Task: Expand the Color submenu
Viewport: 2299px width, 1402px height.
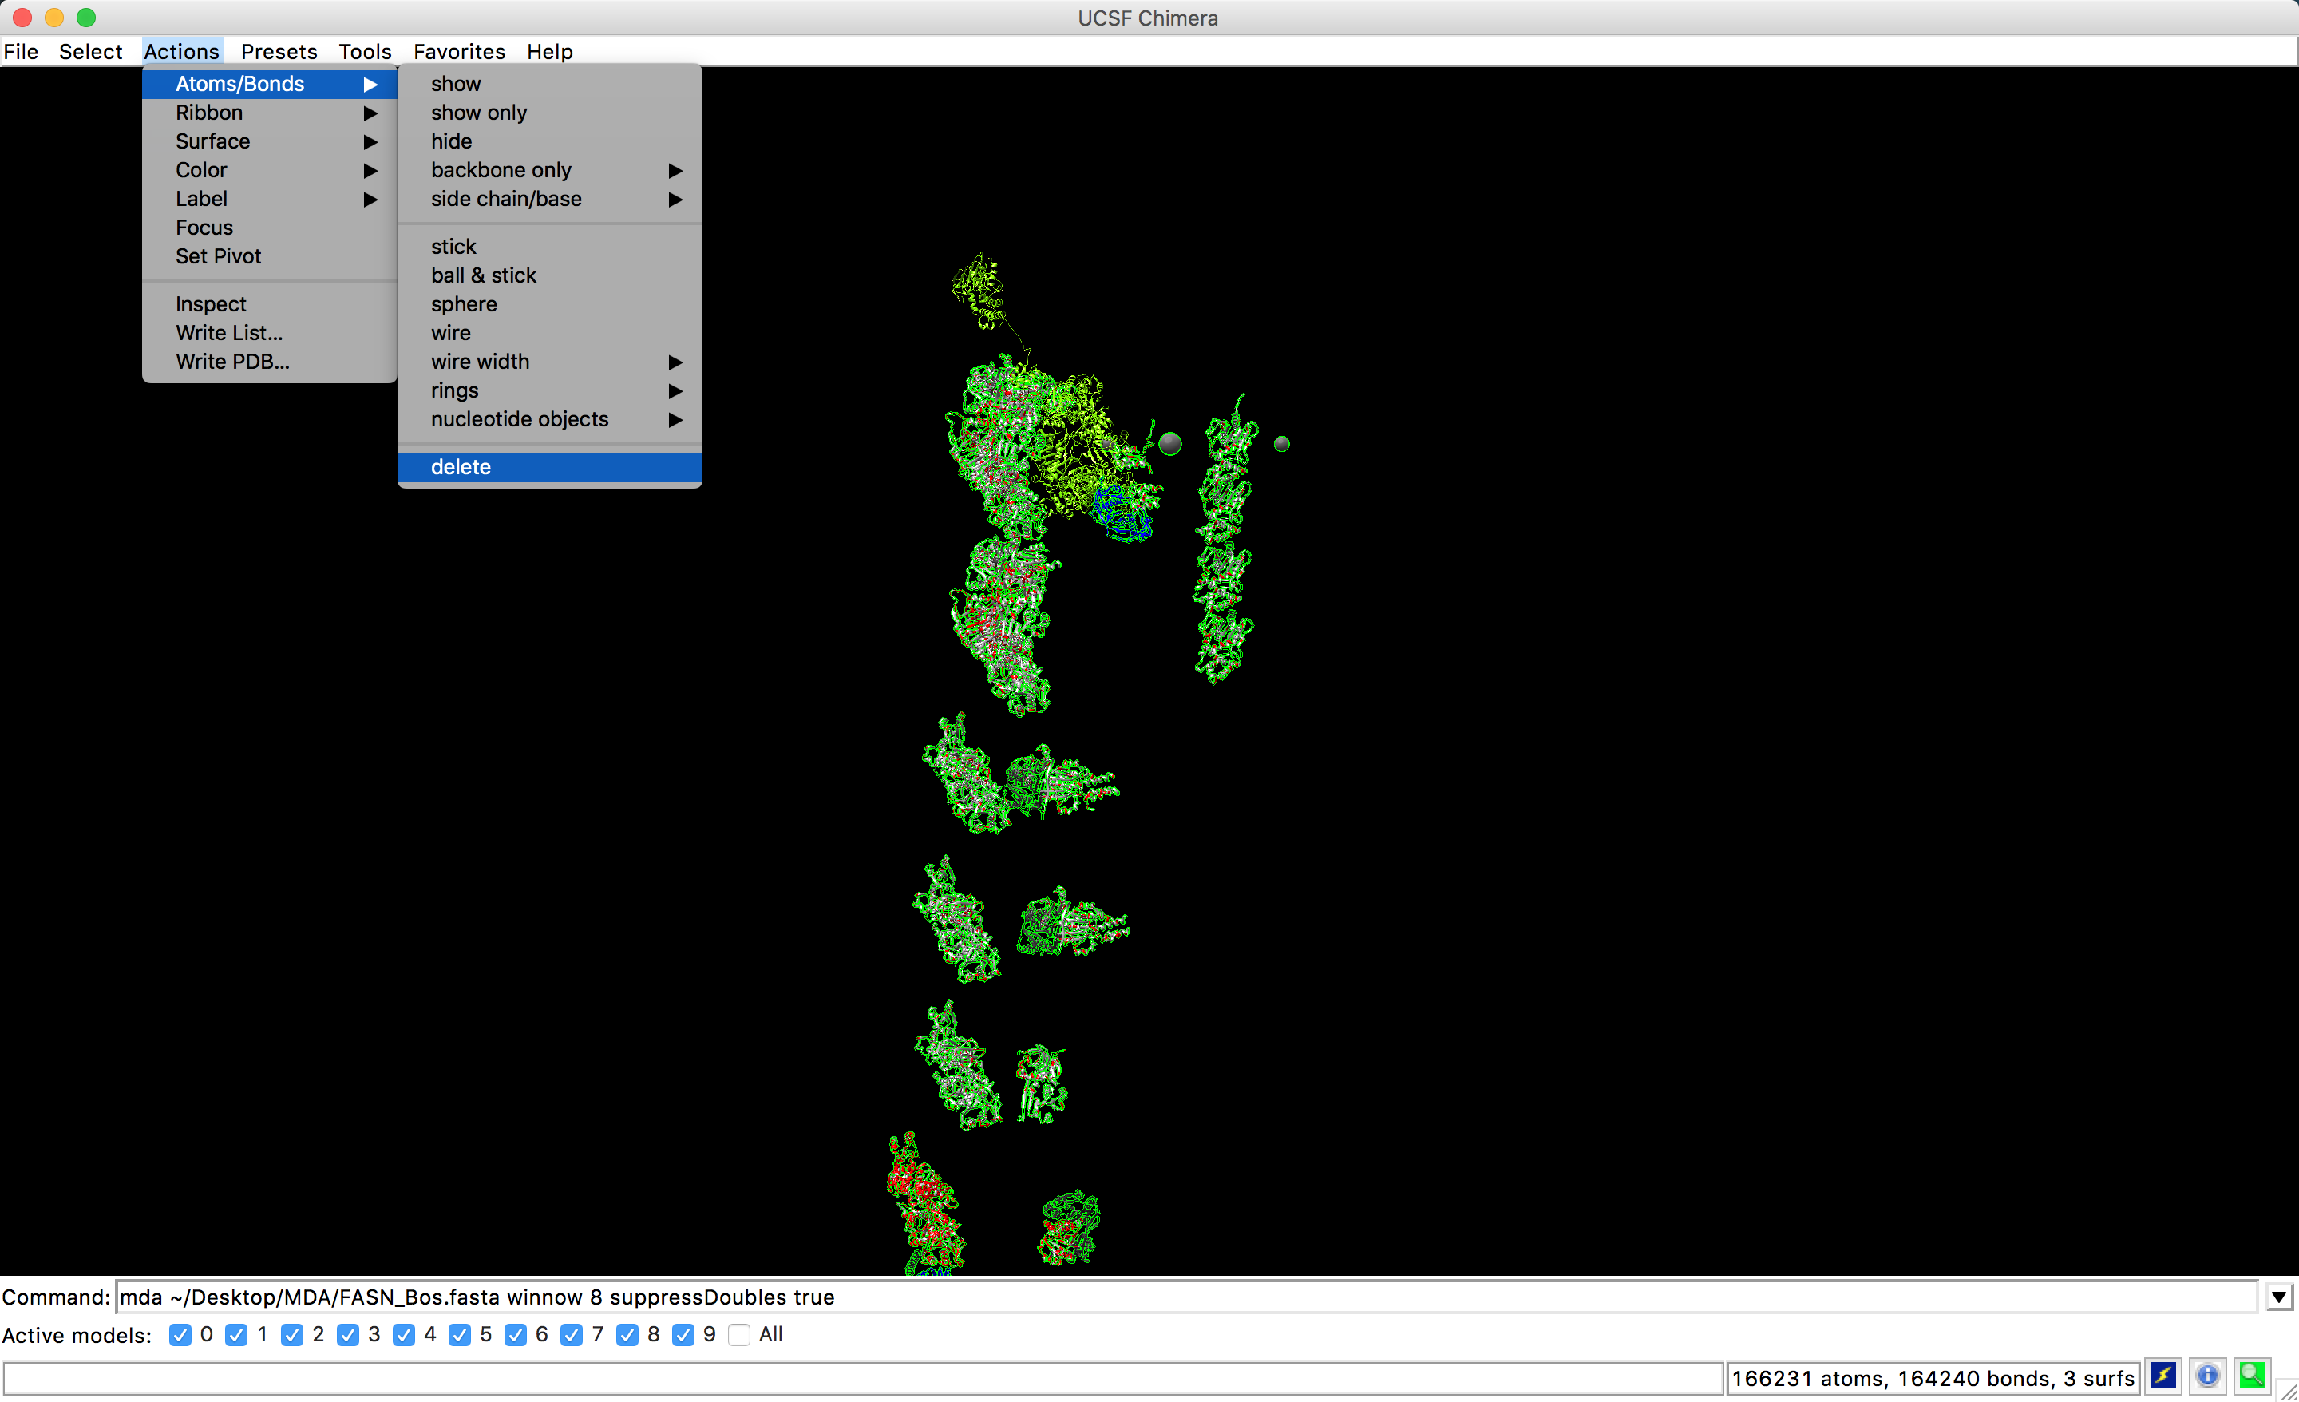Action: 270,171
